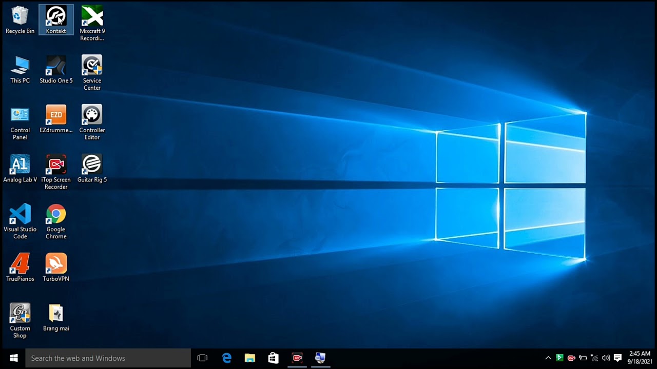The image size is (657, 369).
Task: Click the red recorder icon in system tray
Action: [x=571, y=358]
